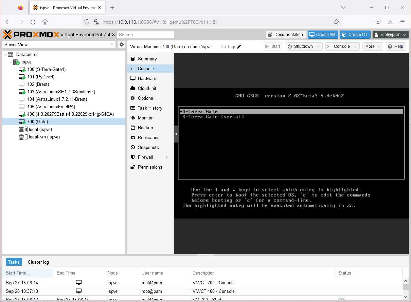The image size is (411, 302).
Task: Sort tasks by Description column
Action: pyautogui.click(x=262, y=273)
